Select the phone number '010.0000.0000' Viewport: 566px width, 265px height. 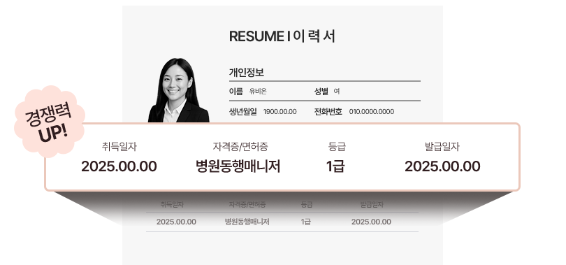click(372, 112)
